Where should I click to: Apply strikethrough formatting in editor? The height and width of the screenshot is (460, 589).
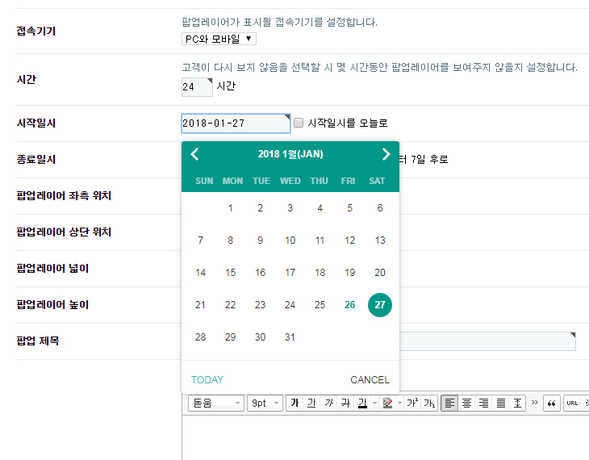(345, 403)
